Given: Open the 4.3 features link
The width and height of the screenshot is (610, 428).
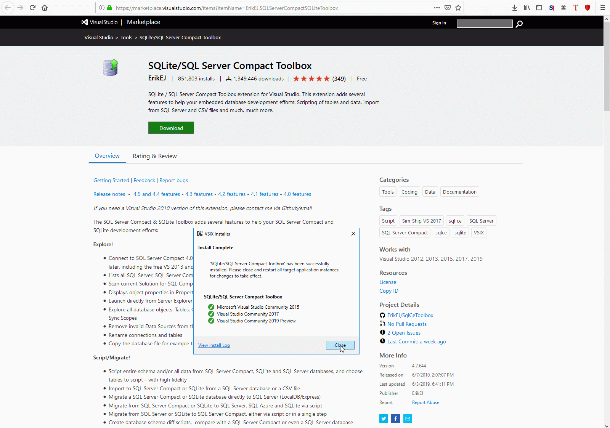Looking at the screenshot, I should coord(199,194).
